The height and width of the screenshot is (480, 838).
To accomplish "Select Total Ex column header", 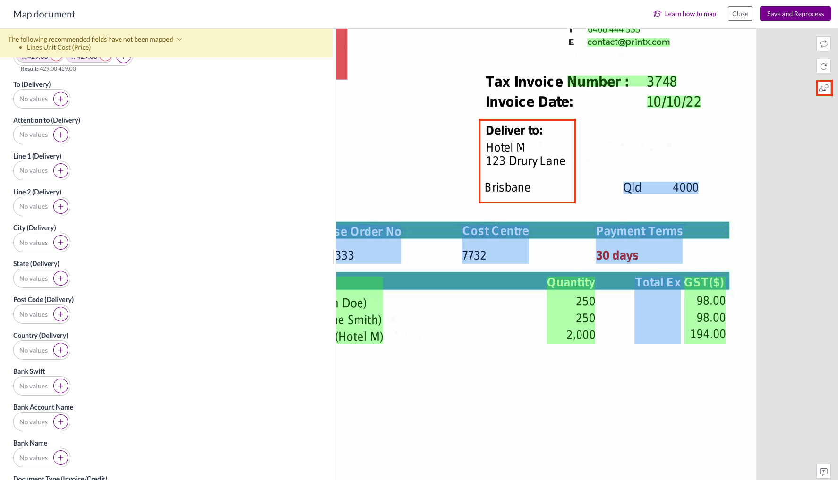I will coord(658,283).
